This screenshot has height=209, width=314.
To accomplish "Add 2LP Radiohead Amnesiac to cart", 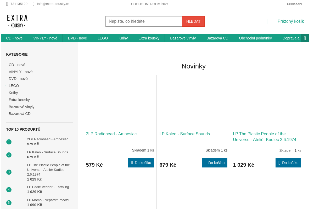I will pos(141,163).
